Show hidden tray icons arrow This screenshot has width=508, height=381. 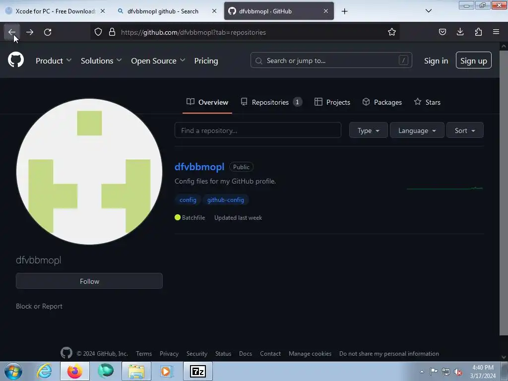(x=422, y=372)
